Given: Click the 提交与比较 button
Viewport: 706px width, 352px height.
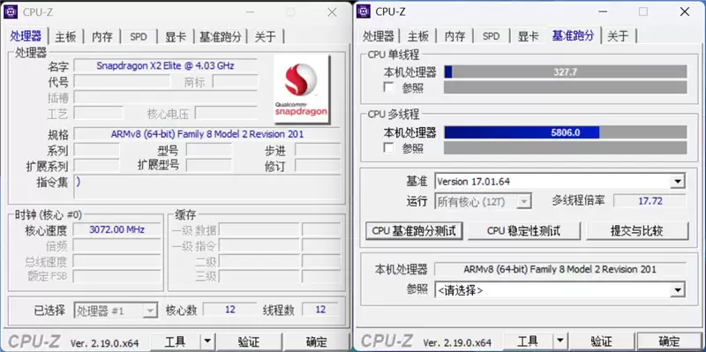Looking at the screenshot, I should point(636,231).
